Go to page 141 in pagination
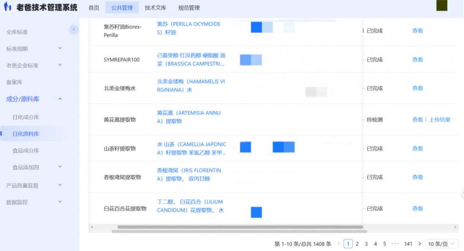Viewport: 464px width, 251px height. [408, 244]
